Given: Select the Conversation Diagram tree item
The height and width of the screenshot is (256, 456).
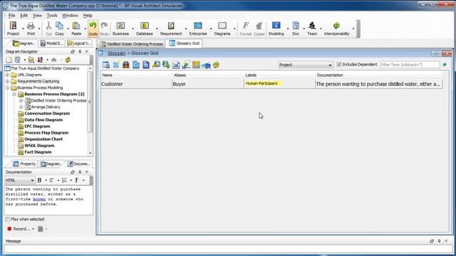Looking at the screenshot, I should click(47, 114).
